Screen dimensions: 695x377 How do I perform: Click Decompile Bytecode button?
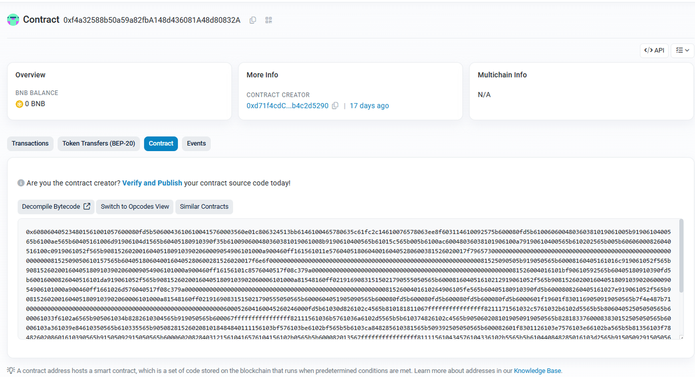pyautogui.click(x=56, y=206)
